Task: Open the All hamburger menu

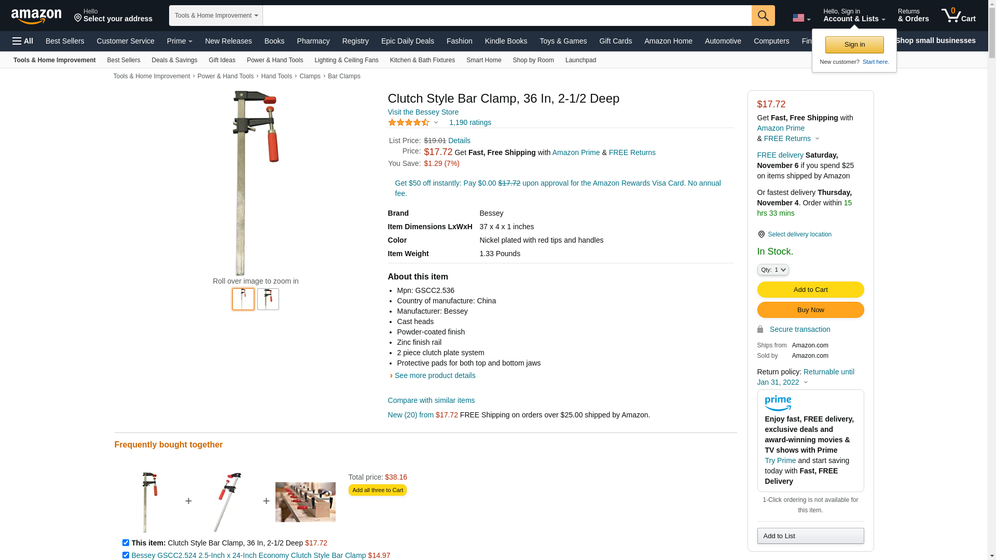Action: 23,41
